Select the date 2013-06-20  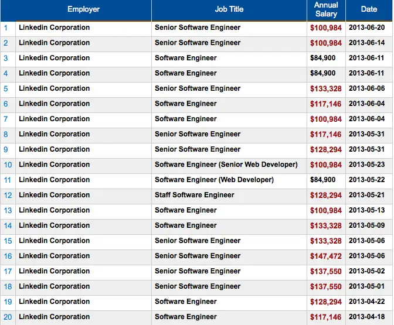click(x=366, y=28)
